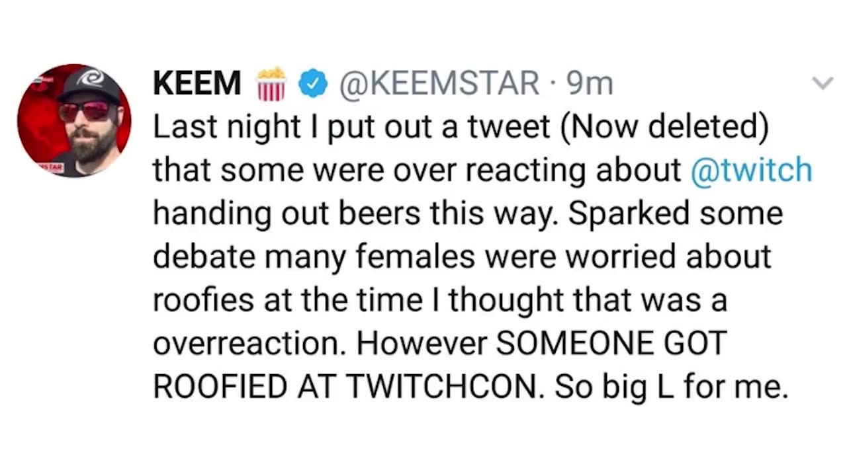
Task: Click the cap logo in the avatar
Action: pyautogui.click(x=91, y=78)
